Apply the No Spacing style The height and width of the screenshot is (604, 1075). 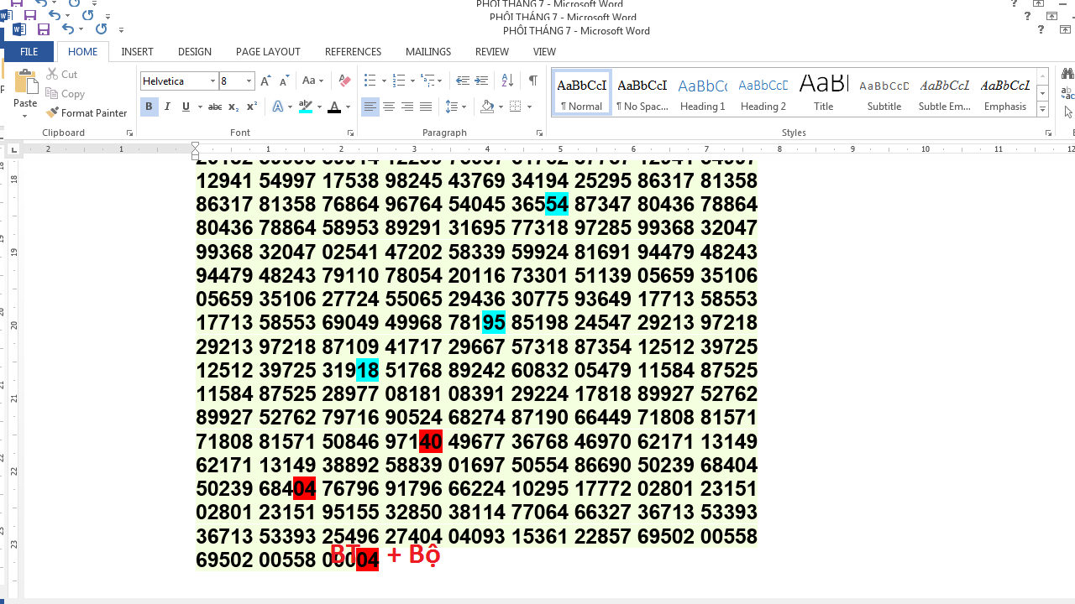point(642,92)
